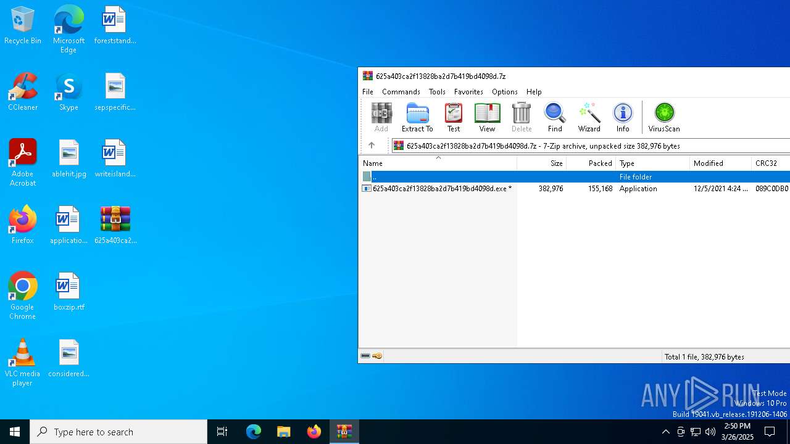Run the Test archive tool

(454, 117)
